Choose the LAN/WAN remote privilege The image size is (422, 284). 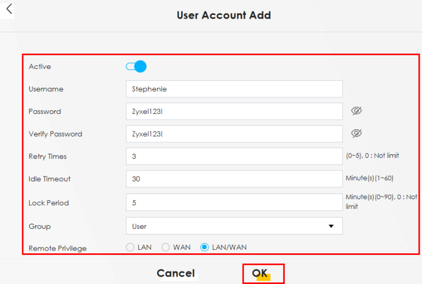click(204, 248)
